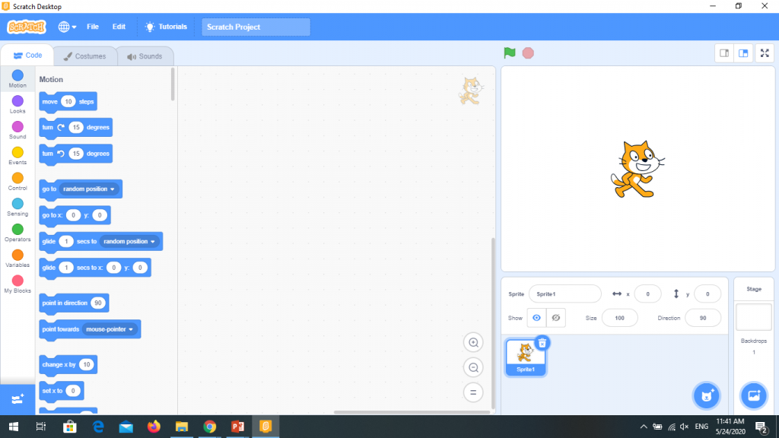Open the Choose a Sprite cat button
Image resolution: width=779 pixels, height=438 pixels.
706,395
